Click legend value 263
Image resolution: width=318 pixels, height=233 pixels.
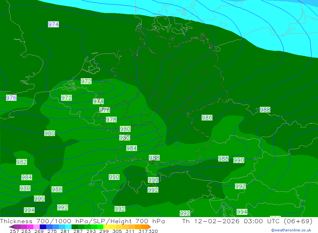[26, 231]
